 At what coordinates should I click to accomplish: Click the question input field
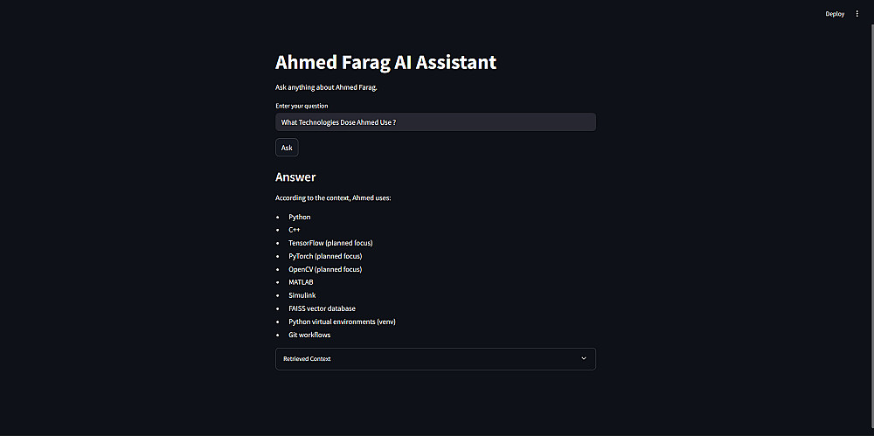click(x=435, y=122)
